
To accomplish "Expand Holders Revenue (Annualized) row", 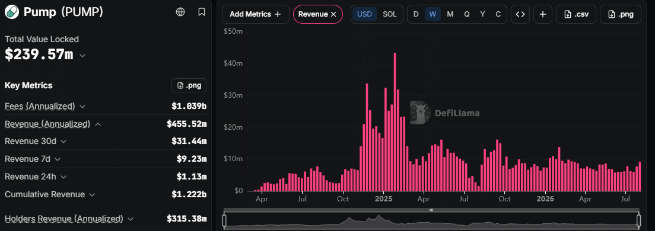I will 131,219.
